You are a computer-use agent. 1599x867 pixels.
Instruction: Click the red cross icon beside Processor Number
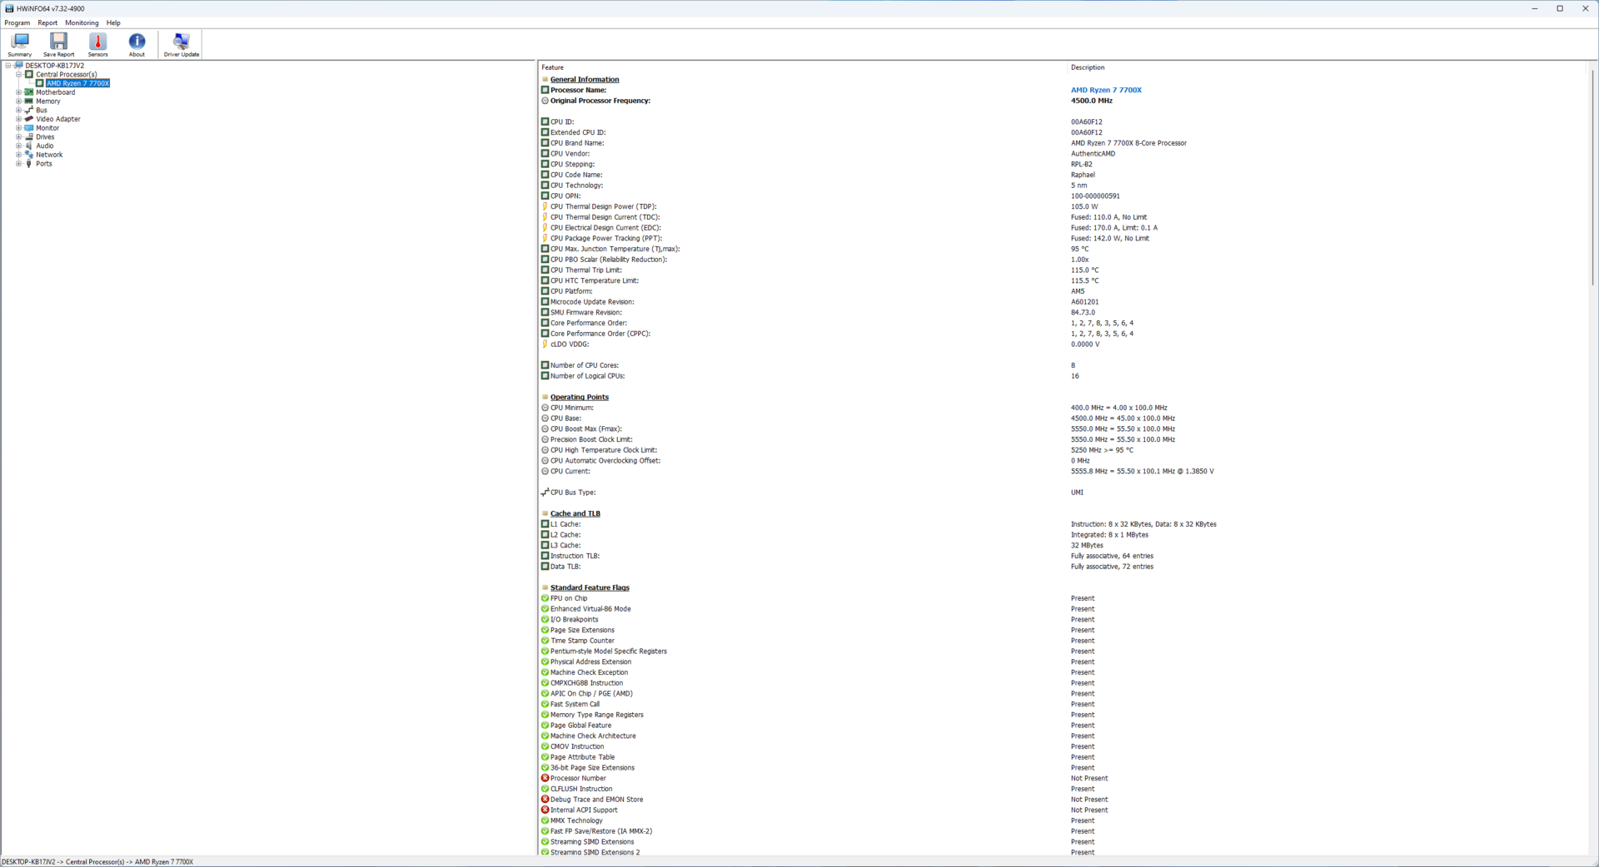[x=545, y=778]
